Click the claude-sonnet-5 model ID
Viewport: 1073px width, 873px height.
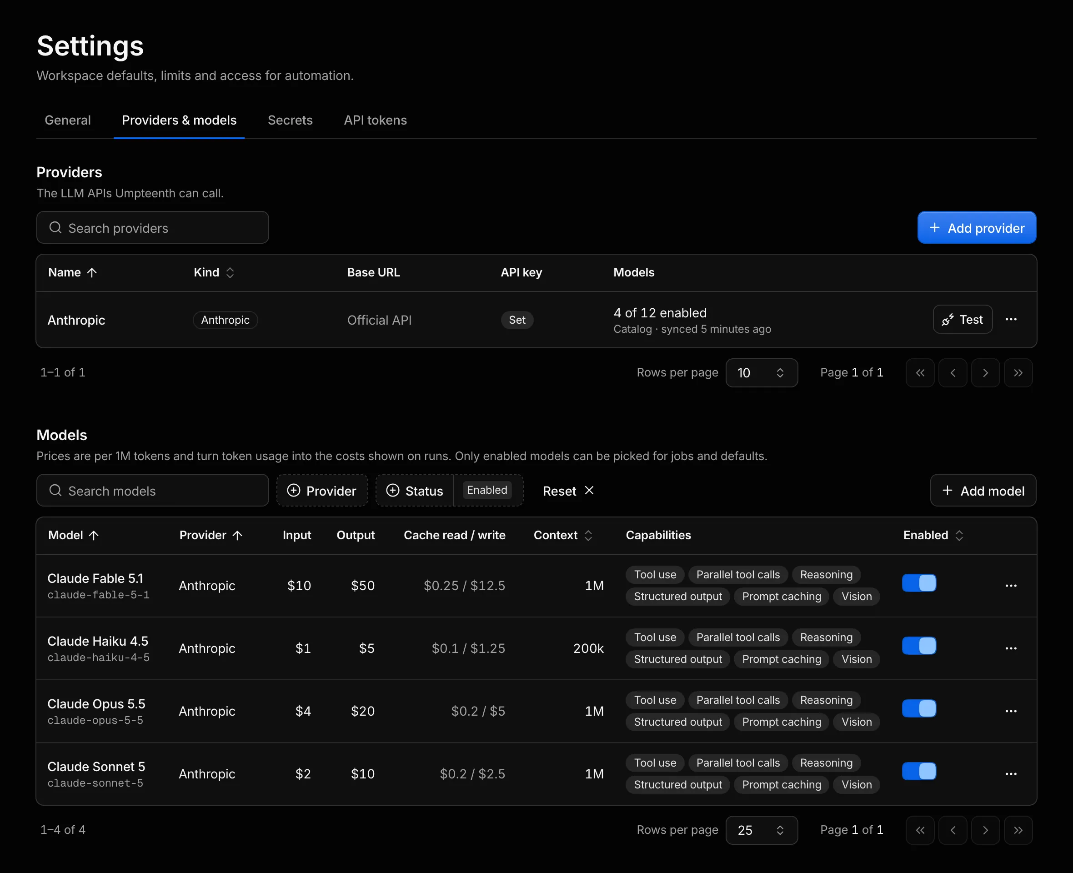click(95, 783)
